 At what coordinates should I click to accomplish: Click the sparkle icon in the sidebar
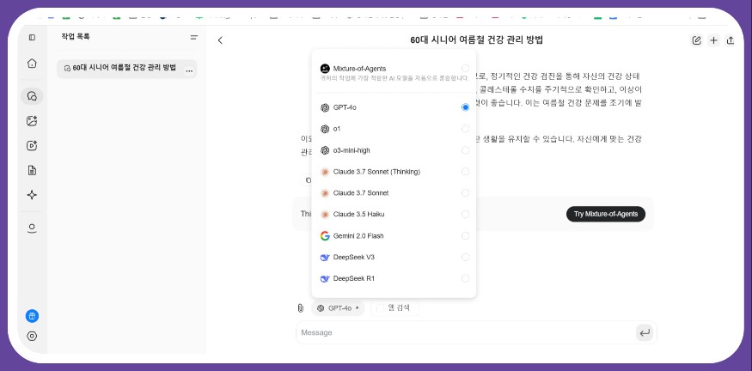[32, 195]
